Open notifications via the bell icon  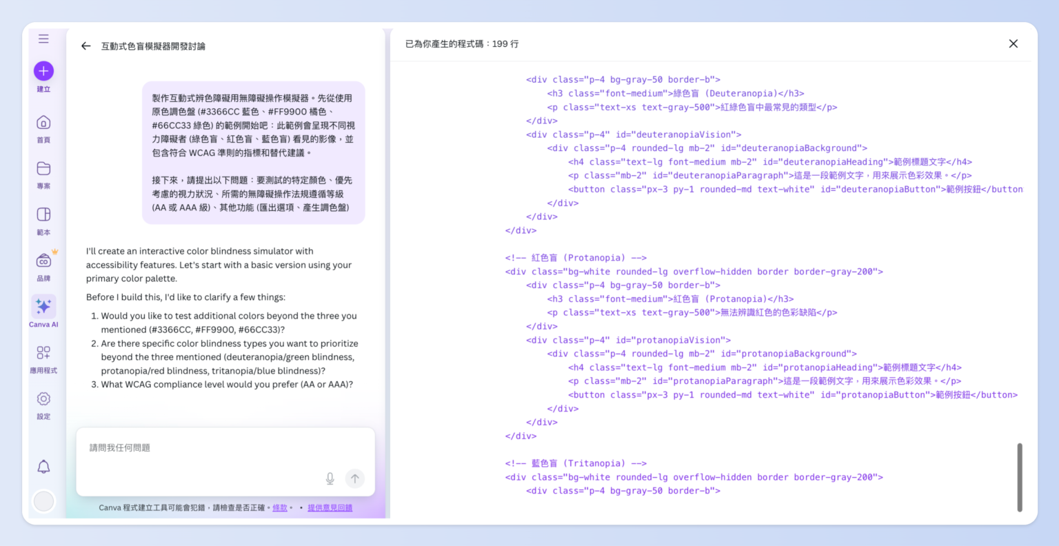coord(43,467)
